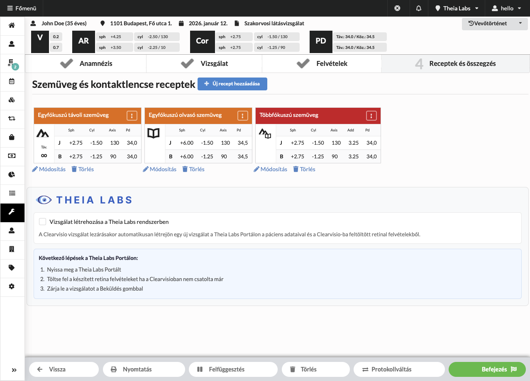Select the wrench tools icon in sidebar
This screenshot has width=530, height=381.
pos(12,212)
